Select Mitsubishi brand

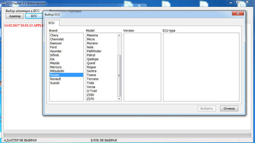[66, 71]
